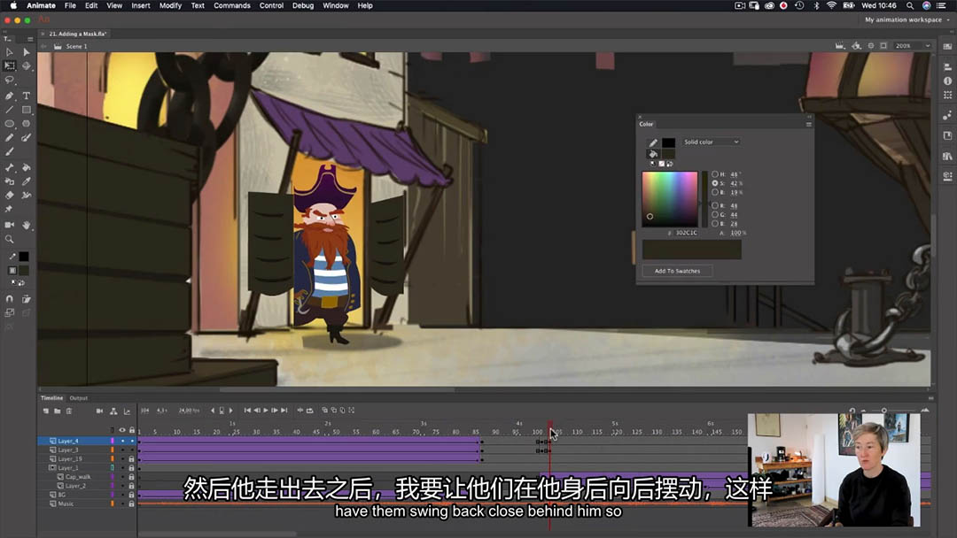The height and width of the screenshot is (538, 957).
Task: Click the loop playback icon
Action: pos(310,411)
